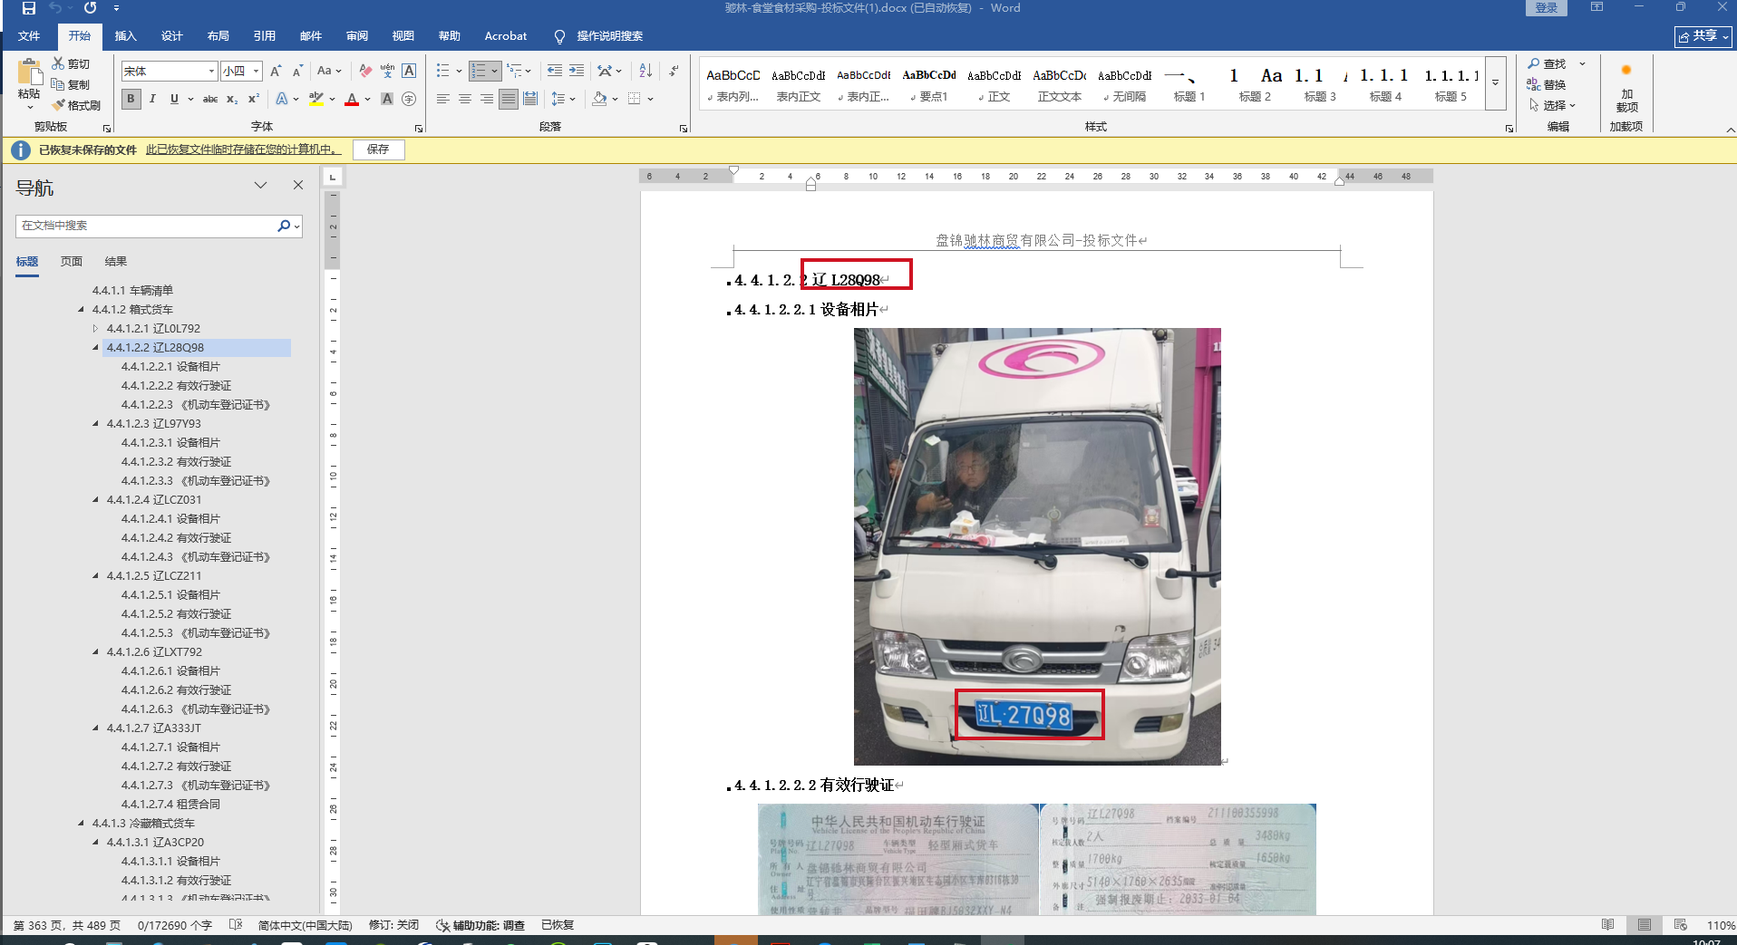Switch to the Acrobat ribbon tab
The width and height of the screenshot is (1737, 945).
tap(506, 36)
